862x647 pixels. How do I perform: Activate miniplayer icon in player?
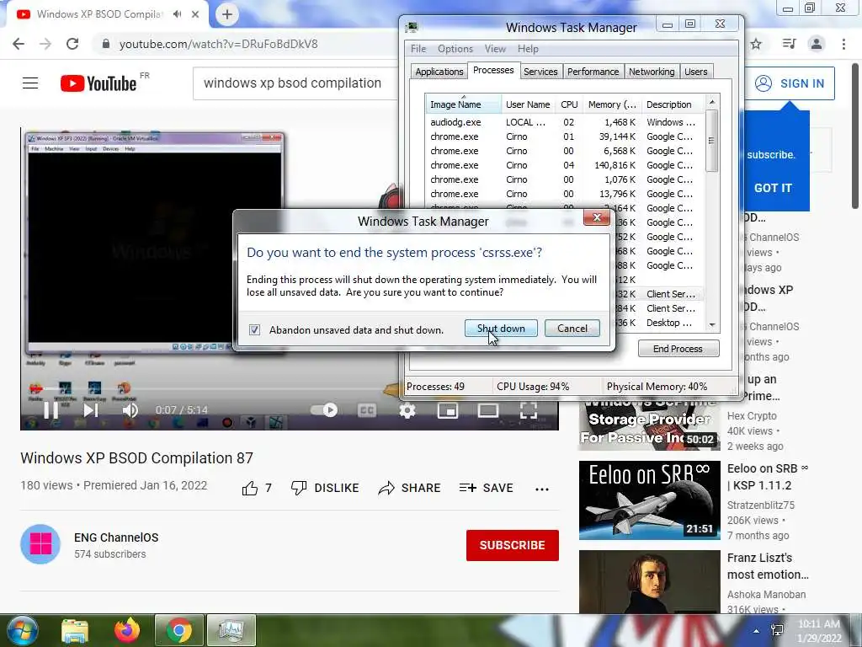[448, 410]
